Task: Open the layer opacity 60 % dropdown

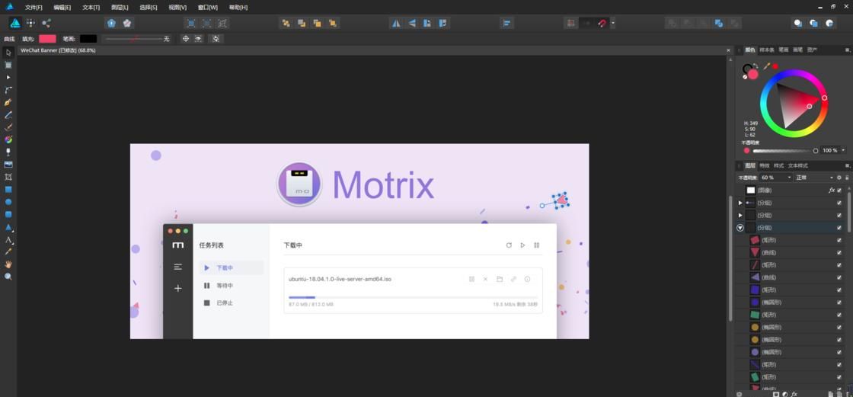Action: coord(789,178)
